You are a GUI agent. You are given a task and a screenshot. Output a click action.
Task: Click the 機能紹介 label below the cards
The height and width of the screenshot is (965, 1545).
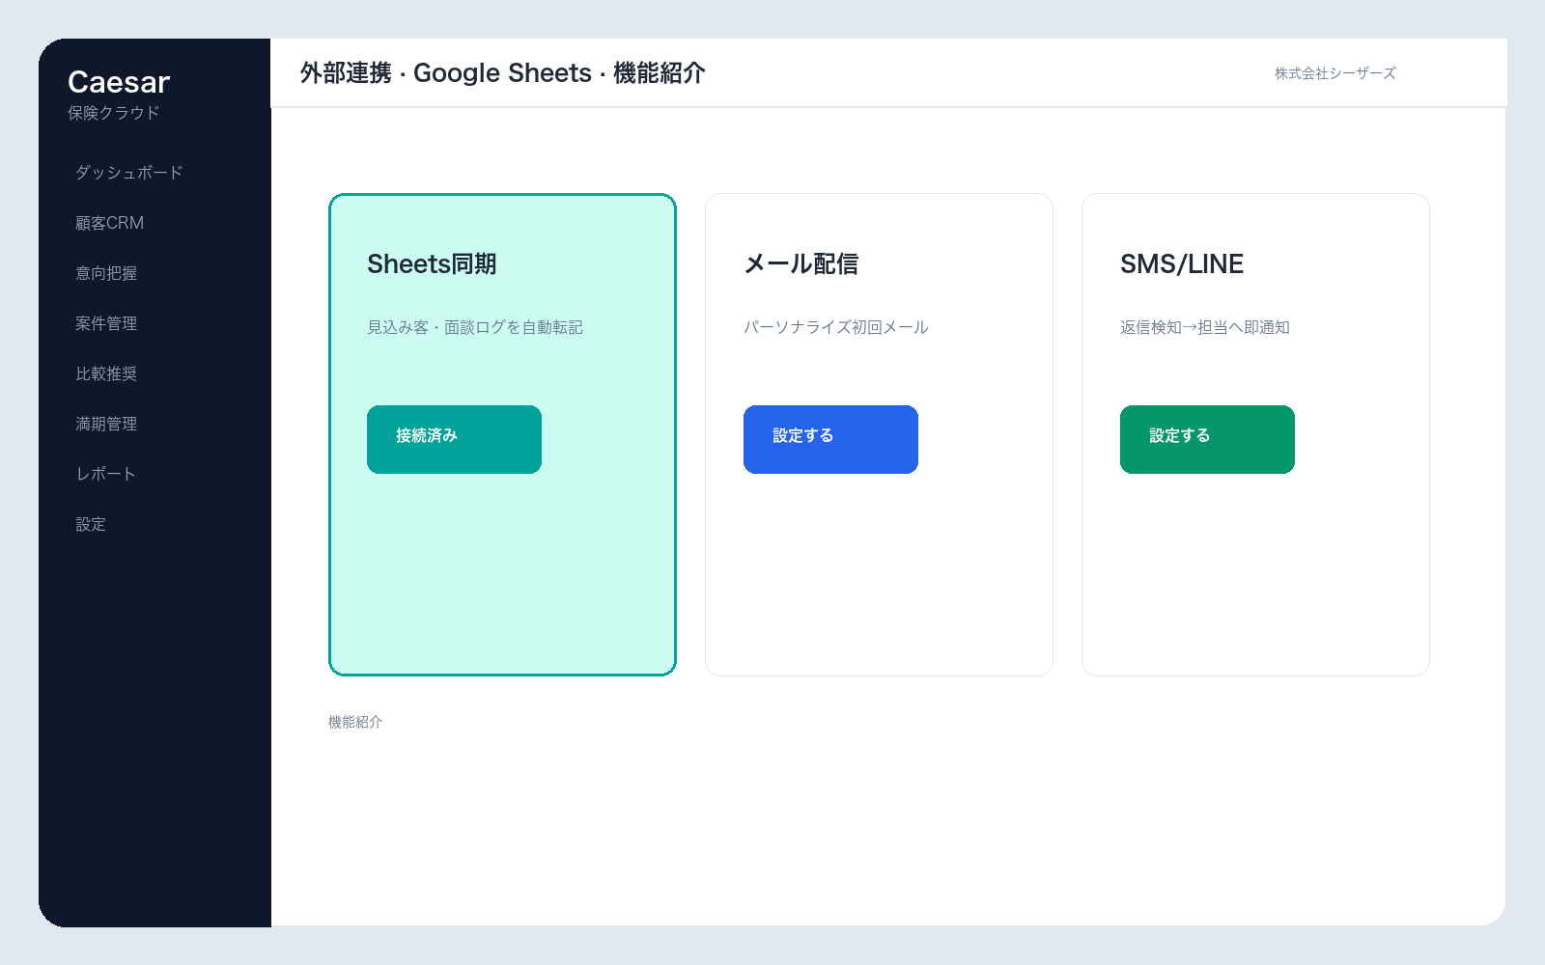coord(355,722)
